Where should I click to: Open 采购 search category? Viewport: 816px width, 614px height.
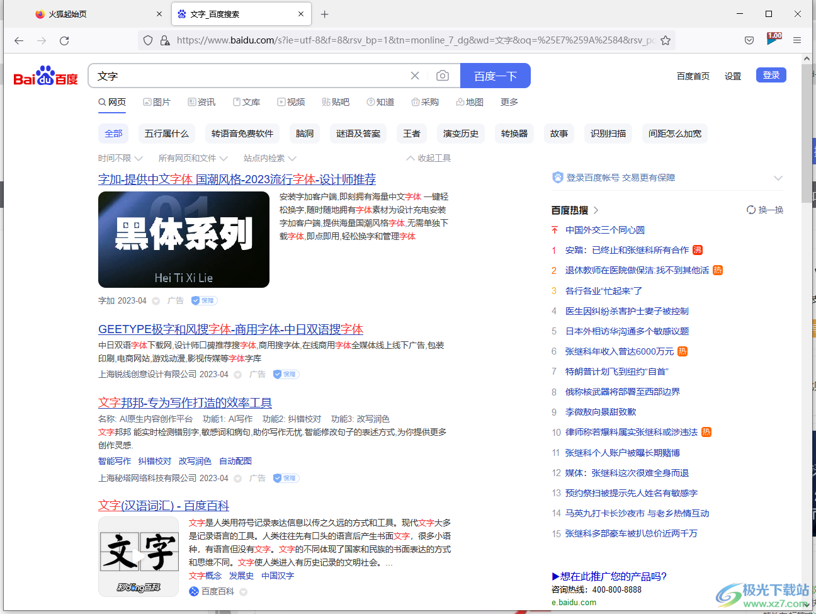point(425,102)
